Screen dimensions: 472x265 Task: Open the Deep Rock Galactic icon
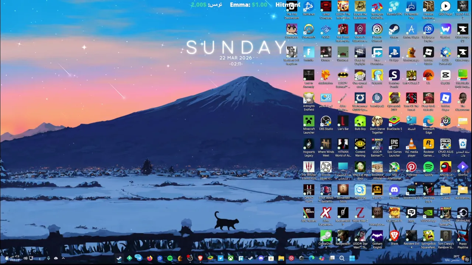(428, 102)
